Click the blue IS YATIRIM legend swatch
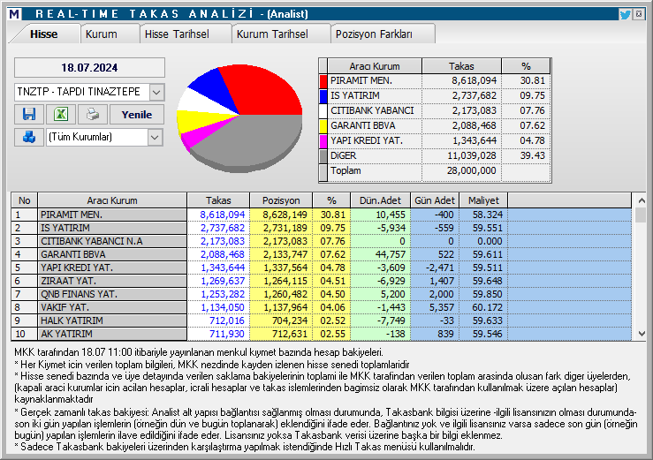 click(x=323, y=96)
